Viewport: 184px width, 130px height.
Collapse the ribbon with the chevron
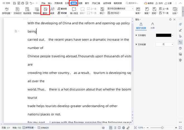tap(180, 3)
